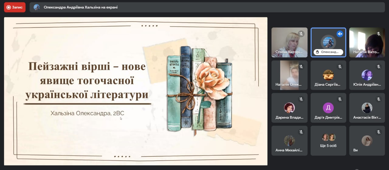The width and height of the screenshot is (389, 170).
Task: Click muted mic icon on Дар'я Дмитрів... tile
Action: [x=340, y=99]
